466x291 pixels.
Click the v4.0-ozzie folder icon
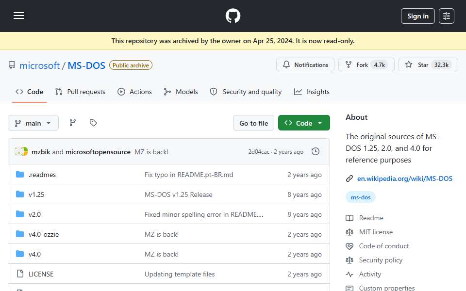[x=20, y=234]
